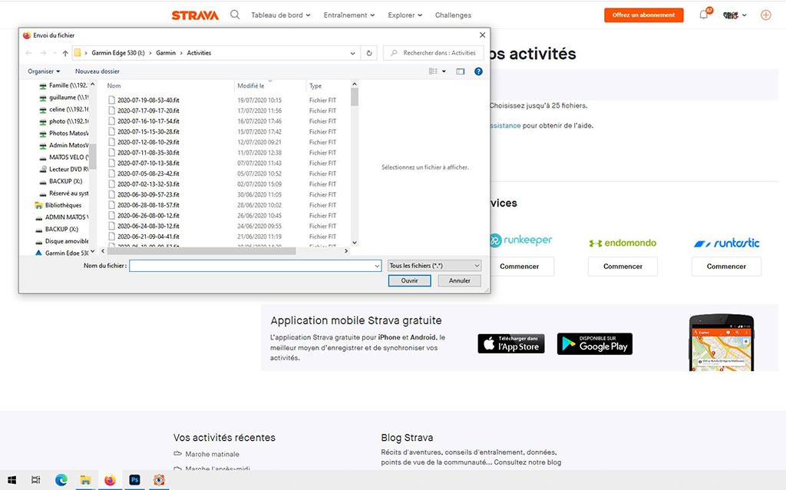The height and width of the screenshot is (490, 786).
Task: Click Commencer under Endomondo
Action: pyautogui.click(x=623, y=267)
